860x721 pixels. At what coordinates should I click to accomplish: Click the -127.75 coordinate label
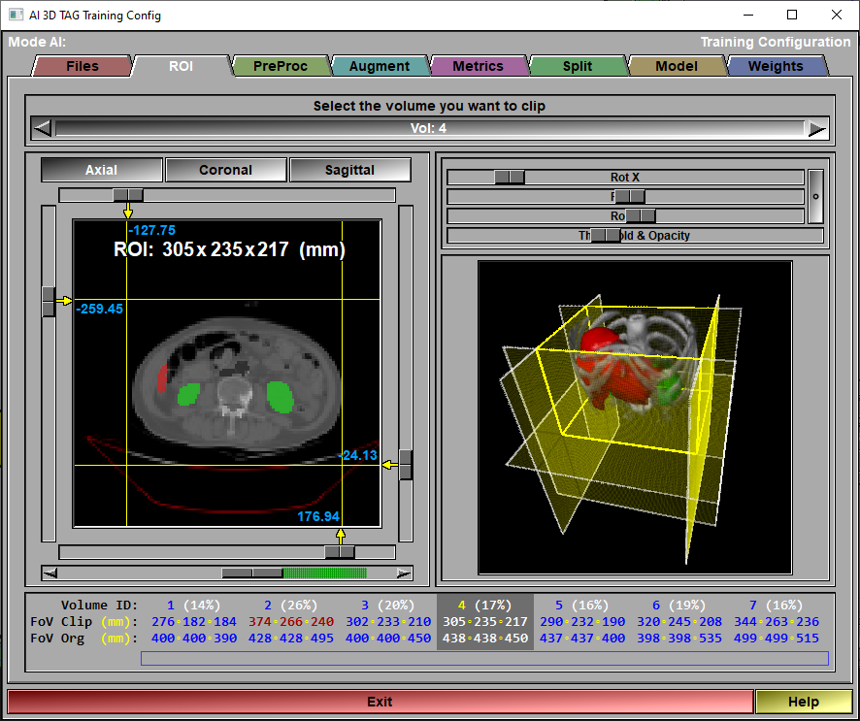[152, 230]
